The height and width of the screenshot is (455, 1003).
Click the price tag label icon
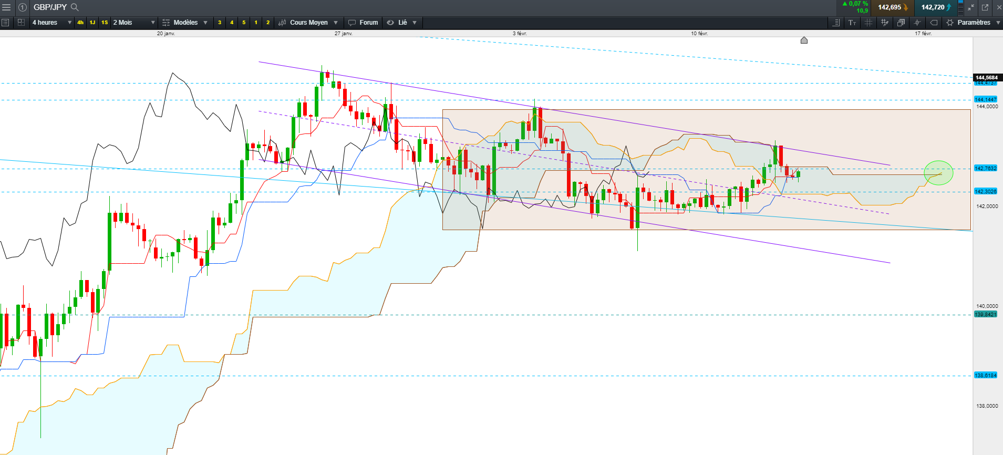(934, 23)
